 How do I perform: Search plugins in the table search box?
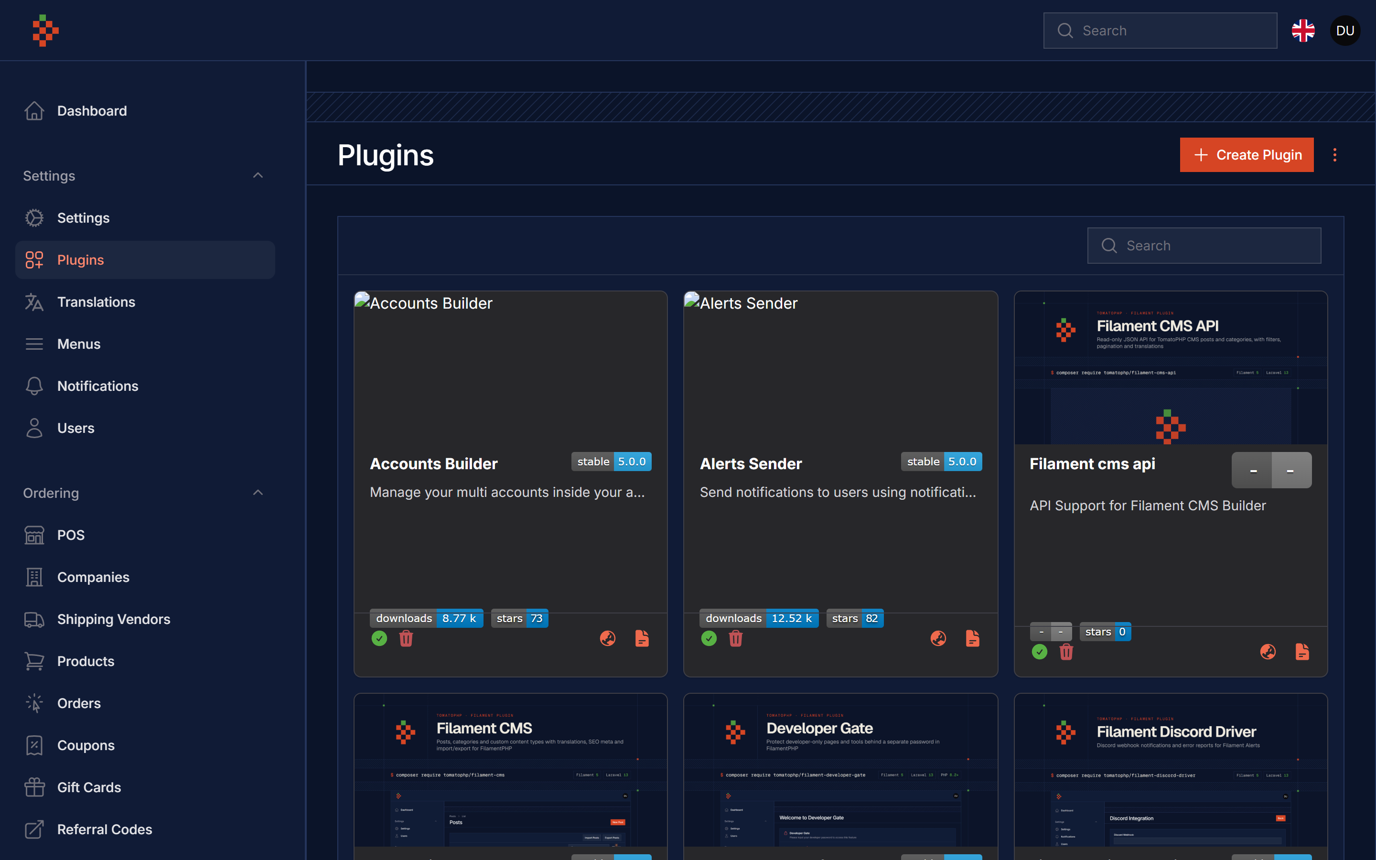pos(1204,246)
